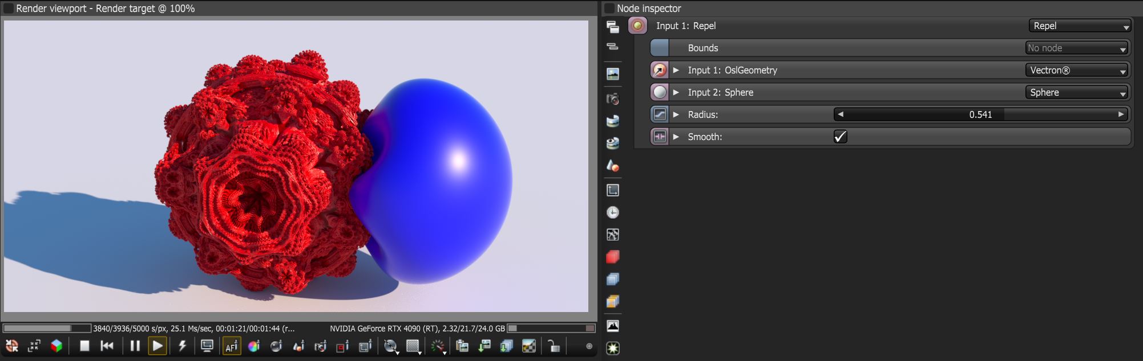Toggle real-time rendering lightning icon

click(x=183, y=346)
